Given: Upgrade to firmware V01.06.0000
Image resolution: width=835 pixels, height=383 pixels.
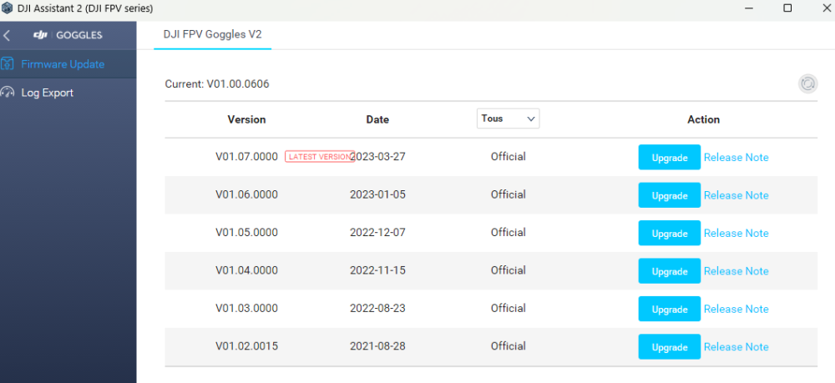Looking at the screenshot, I should pos(669,195).
